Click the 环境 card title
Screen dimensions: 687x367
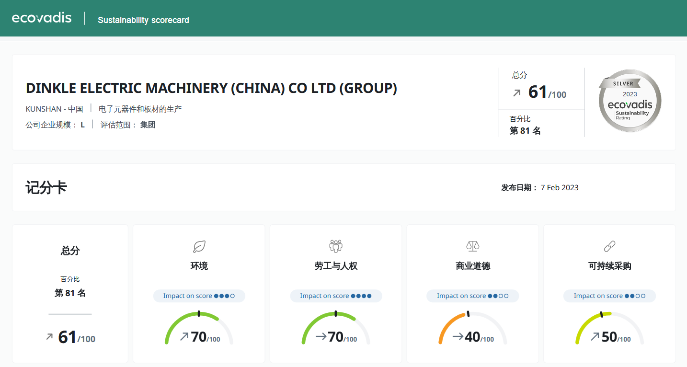point(199,266)
